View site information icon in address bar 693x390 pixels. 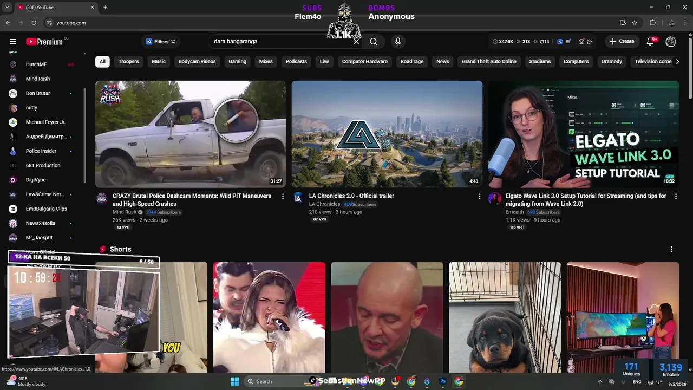tap(49, 23)
